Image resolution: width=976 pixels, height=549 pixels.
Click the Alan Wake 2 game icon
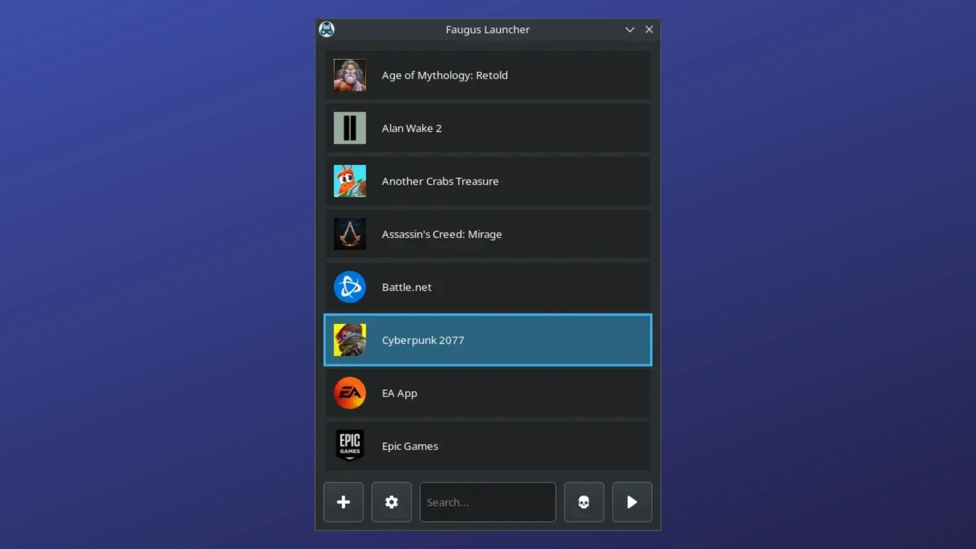(350, 128)
